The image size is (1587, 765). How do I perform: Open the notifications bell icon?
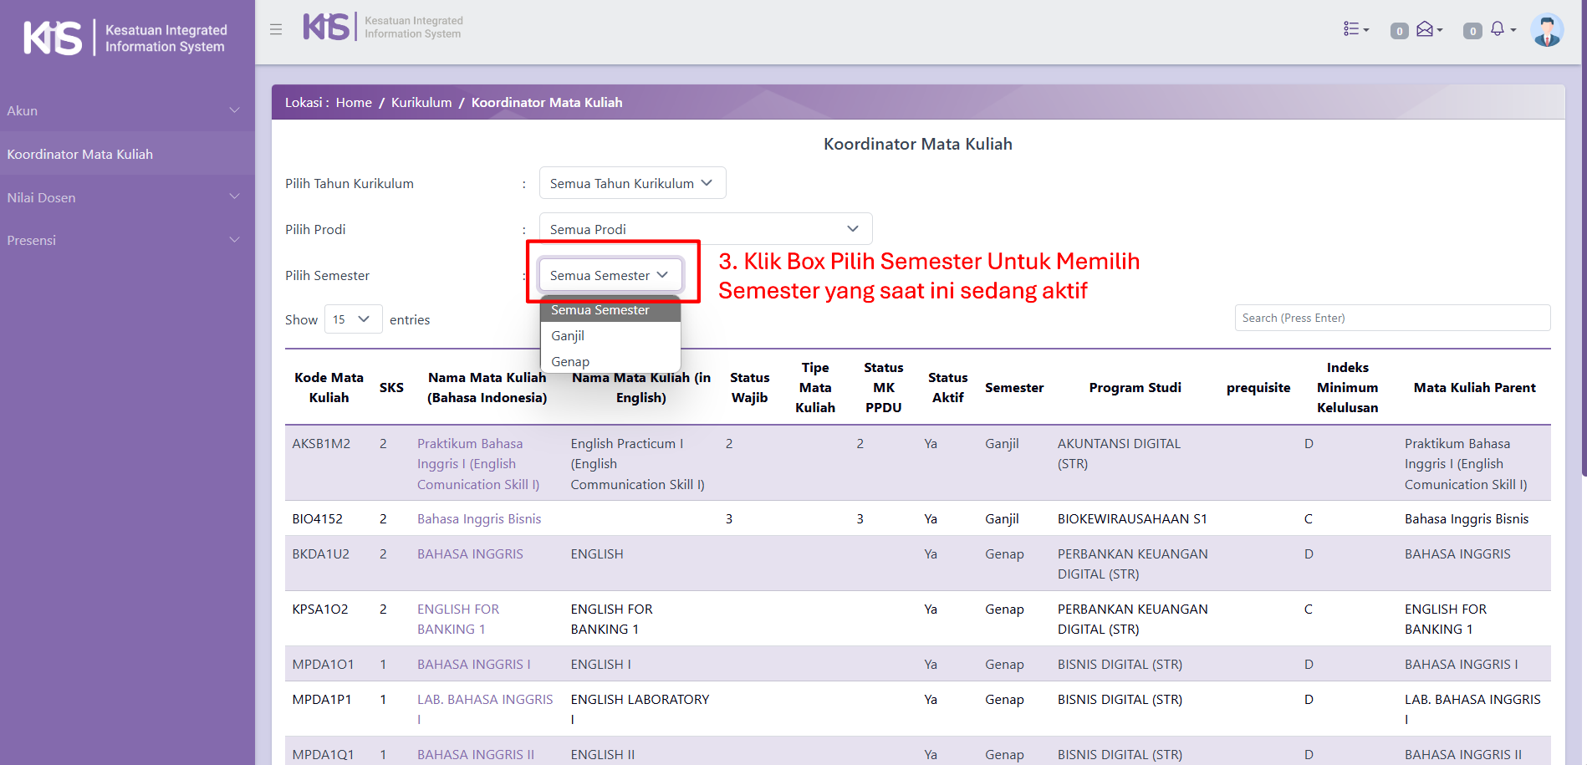pos(1498,29)
